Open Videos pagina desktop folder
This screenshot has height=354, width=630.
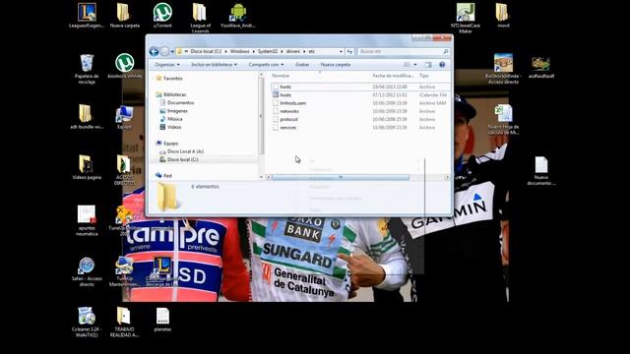[87, 167]
